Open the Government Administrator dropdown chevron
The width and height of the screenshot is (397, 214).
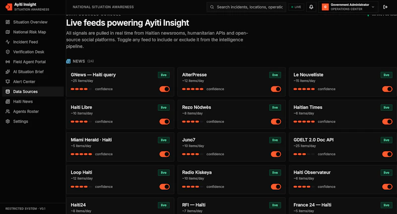(373, 7)
